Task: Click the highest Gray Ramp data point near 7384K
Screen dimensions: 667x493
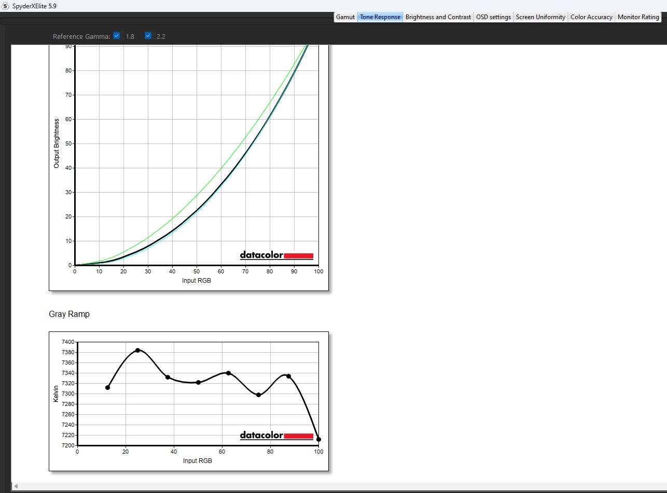Action: point(137,351)
